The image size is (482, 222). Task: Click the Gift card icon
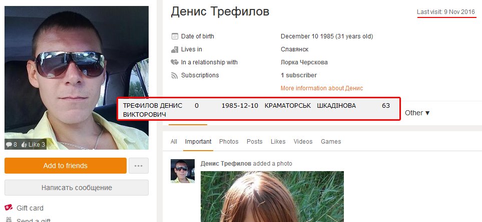9,208
